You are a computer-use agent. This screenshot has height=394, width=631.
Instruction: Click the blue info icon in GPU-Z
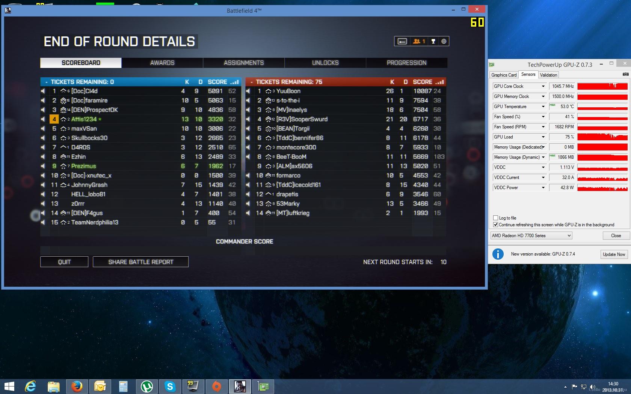click(x=498, y=254)
